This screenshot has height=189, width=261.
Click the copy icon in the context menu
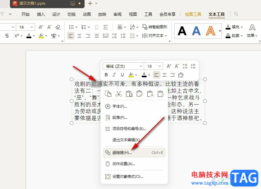[108, 94]
